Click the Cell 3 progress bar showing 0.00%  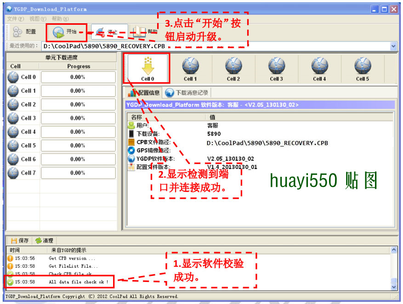click(x=78, y=118)
